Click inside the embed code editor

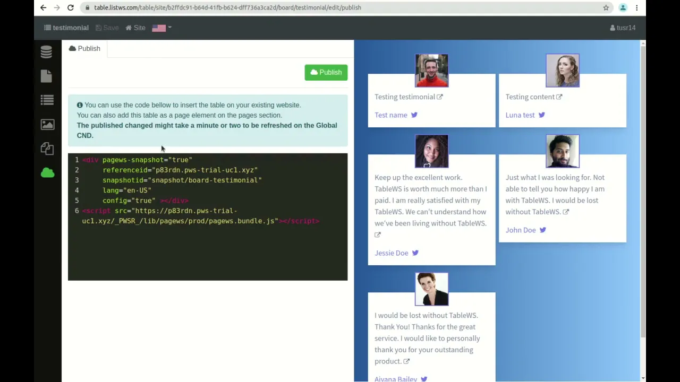pyautogui.click(x=208, y=217)
